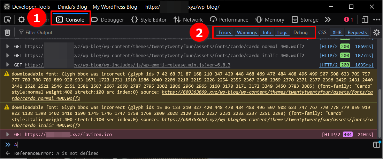The width and height of the screenshot is (383, 159).
Task: Switch to the Memory tab
Action: (x=270, y=20)
